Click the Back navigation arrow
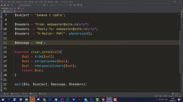 pyautogui.click(x=12, y=5)
